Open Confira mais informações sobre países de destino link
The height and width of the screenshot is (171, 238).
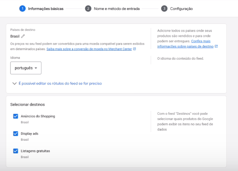tap(185, 44)
